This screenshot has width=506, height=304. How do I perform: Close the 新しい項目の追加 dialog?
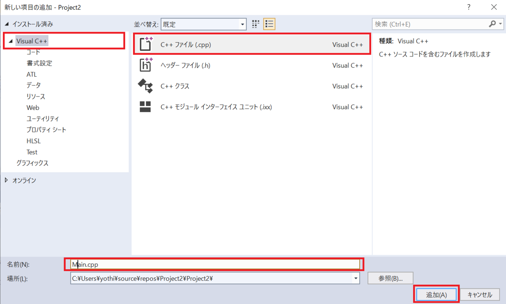[x=494, y=7]
